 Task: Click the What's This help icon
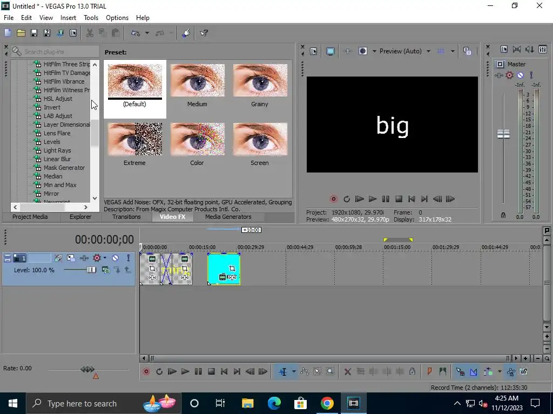pyautogui.click(x=204, y=33)
